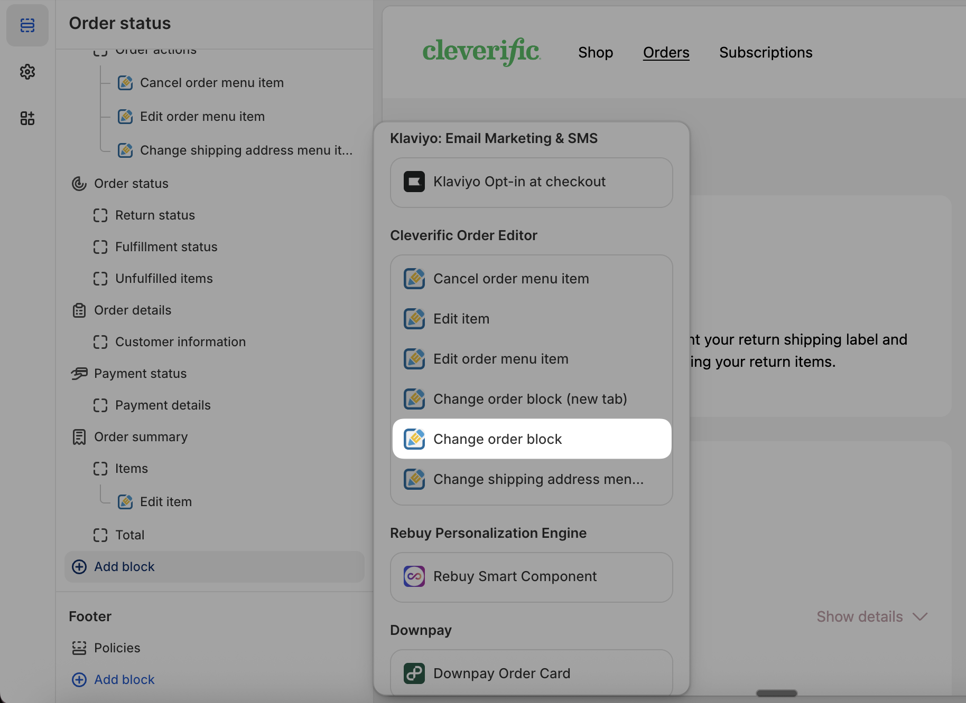Choose Edit order menu item in popup
966x703 pixels.
click(532, 359)
